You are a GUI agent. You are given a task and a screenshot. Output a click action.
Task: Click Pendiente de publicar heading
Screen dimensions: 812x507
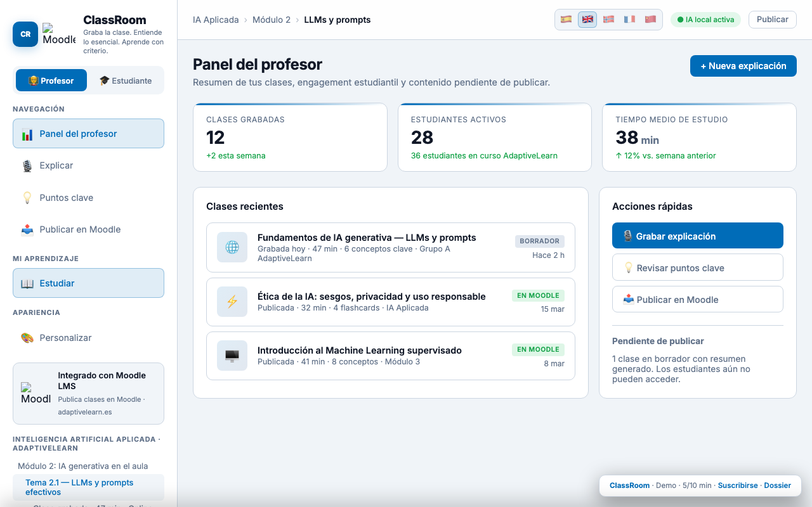[x=658, y=341]
